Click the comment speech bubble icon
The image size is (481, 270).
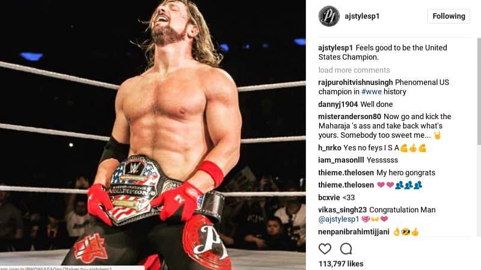[346, 249]
